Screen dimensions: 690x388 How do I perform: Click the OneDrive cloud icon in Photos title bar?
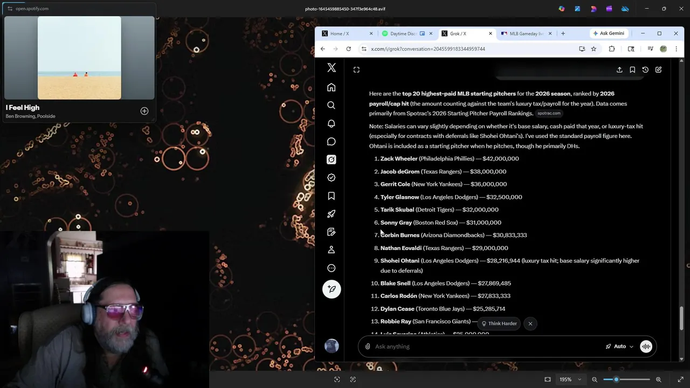point(625,9)
